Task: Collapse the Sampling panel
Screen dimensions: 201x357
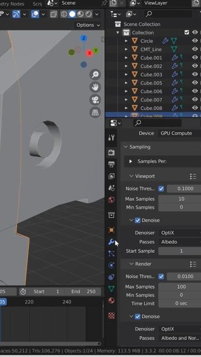Action: 126,147
